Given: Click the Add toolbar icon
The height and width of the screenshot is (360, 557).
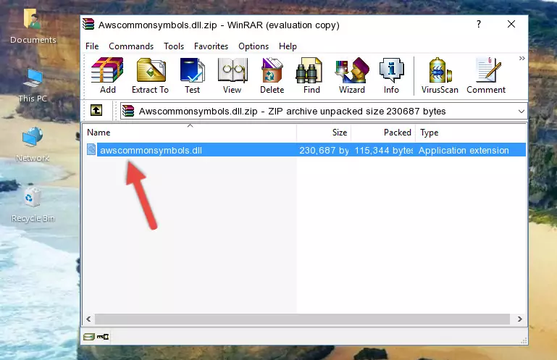Looking at the screenshot, I should pyautogui.click(x=107, y=75).
